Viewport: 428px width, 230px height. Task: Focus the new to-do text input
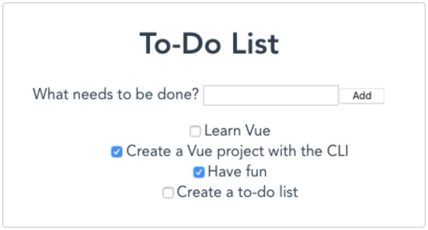(271, 95)
